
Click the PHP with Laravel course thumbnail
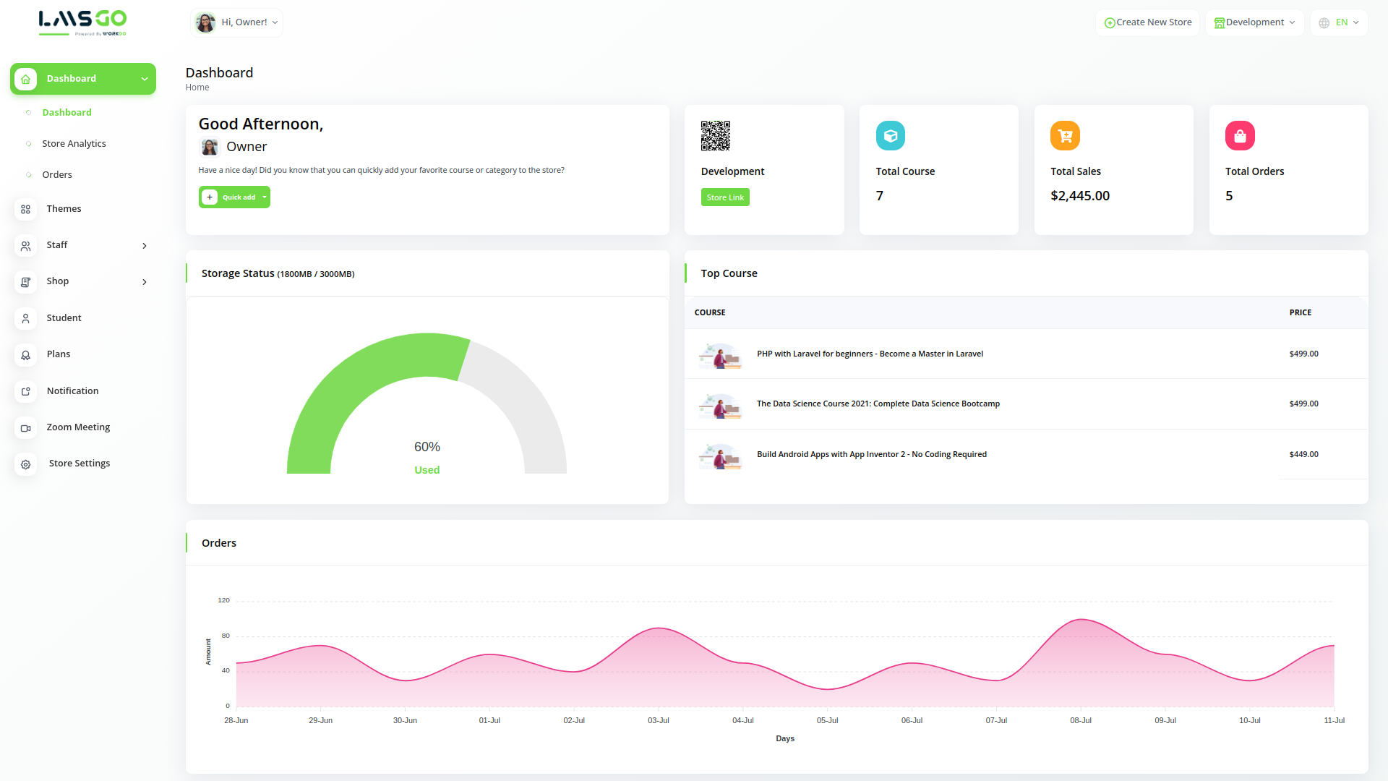coord(720,355)
